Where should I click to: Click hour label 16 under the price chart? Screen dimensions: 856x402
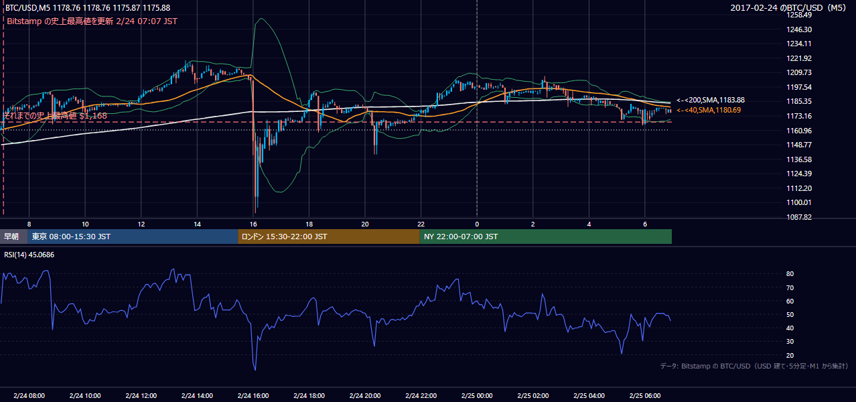[x=253, y=224]
